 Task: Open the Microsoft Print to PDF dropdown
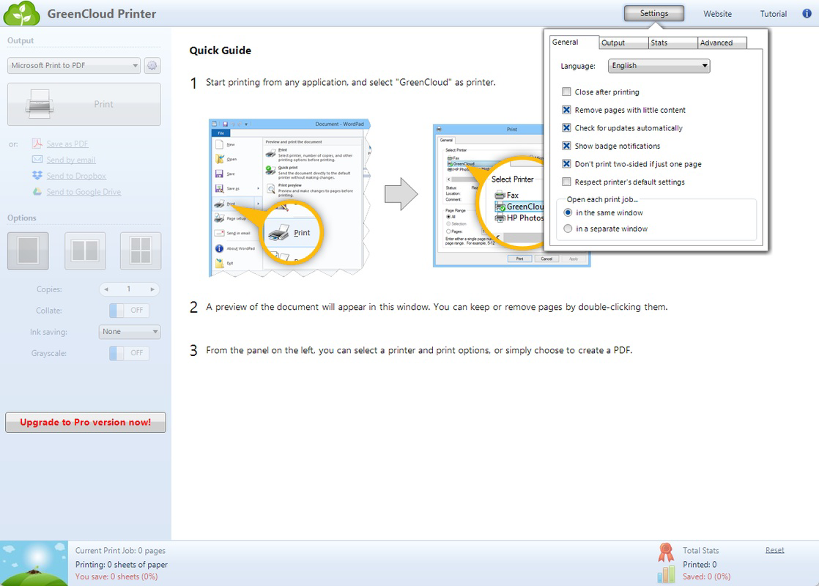[74, 65]
